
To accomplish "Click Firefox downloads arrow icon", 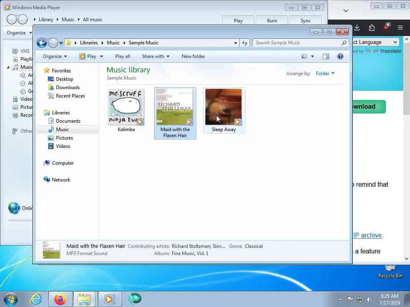I will 357,28.
